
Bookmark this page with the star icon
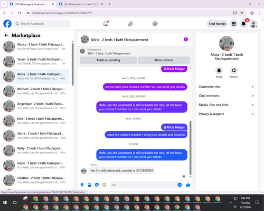[242, 13]
